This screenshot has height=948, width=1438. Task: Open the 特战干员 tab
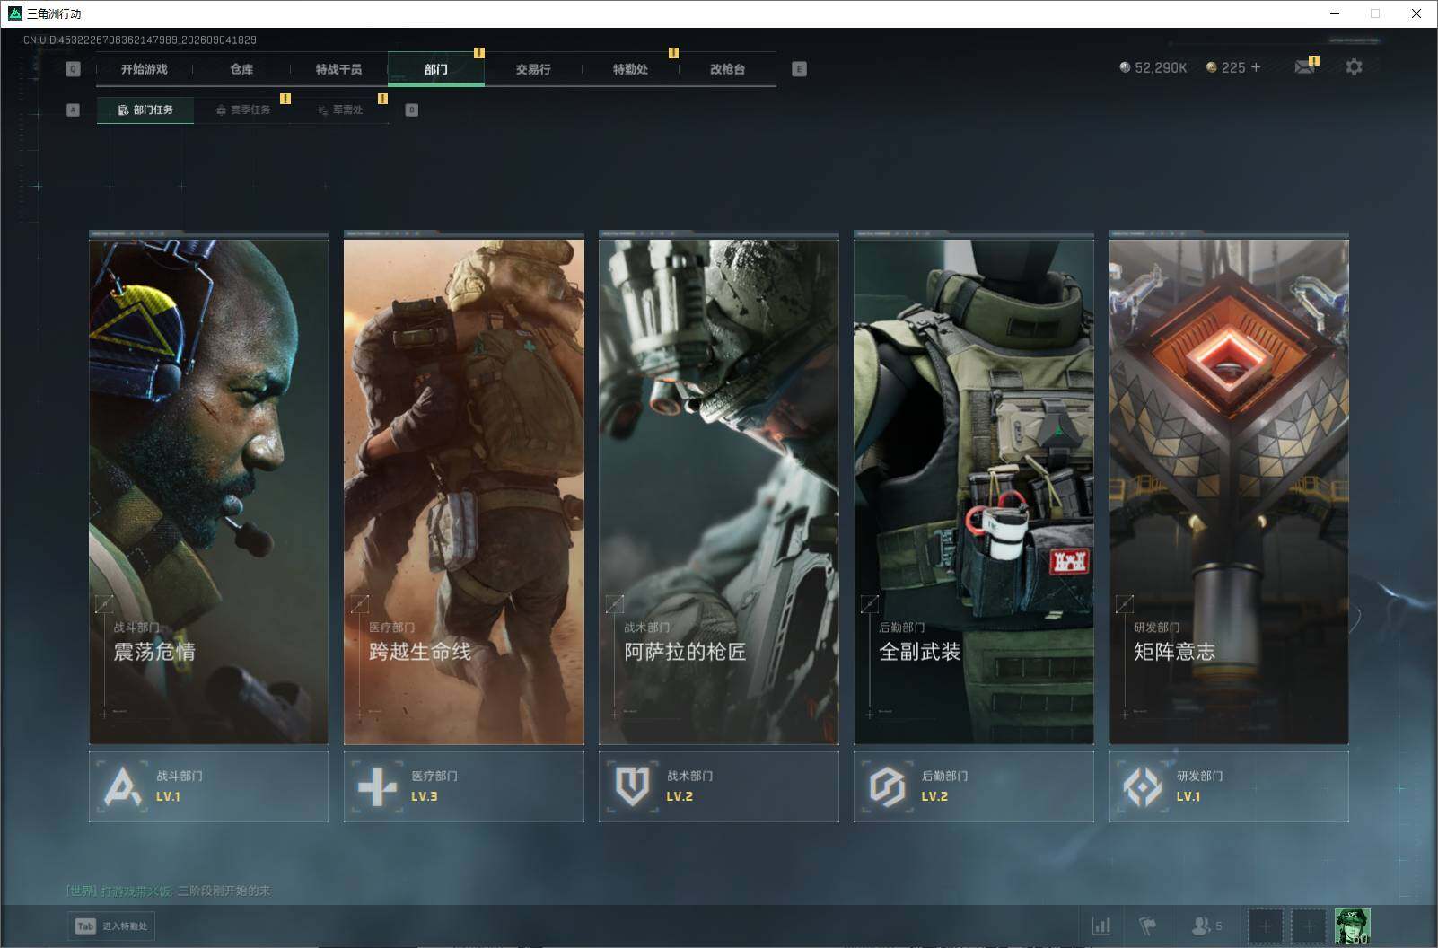(x=338, y=69)
